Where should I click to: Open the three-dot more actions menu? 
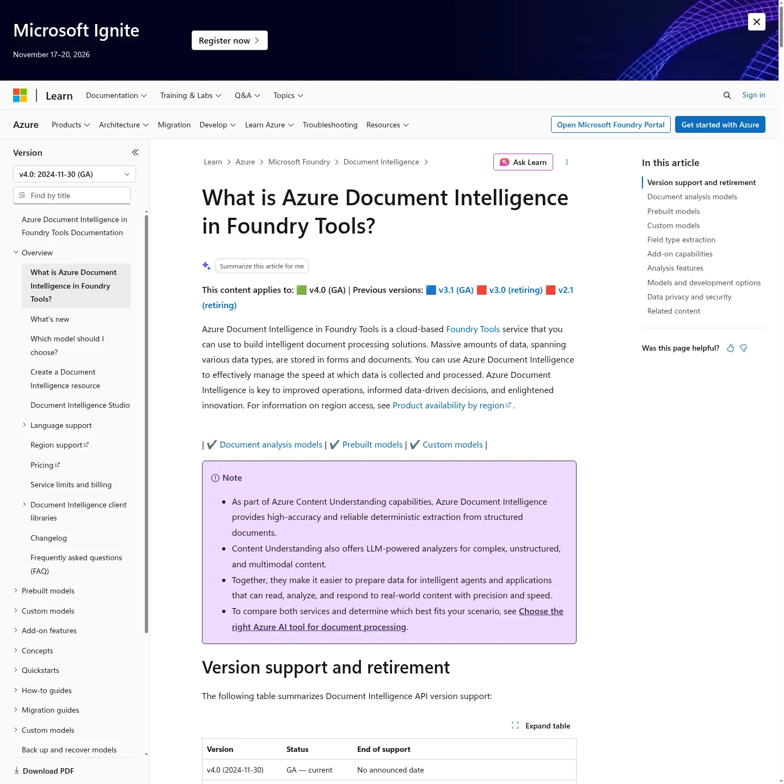[x=567, y=162]
